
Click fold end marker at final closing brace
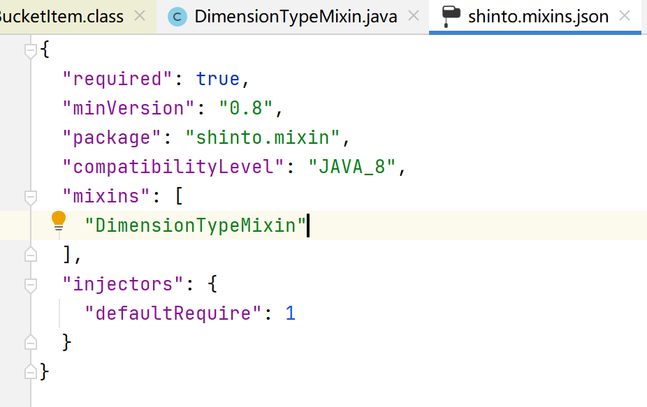click(30, 371)
